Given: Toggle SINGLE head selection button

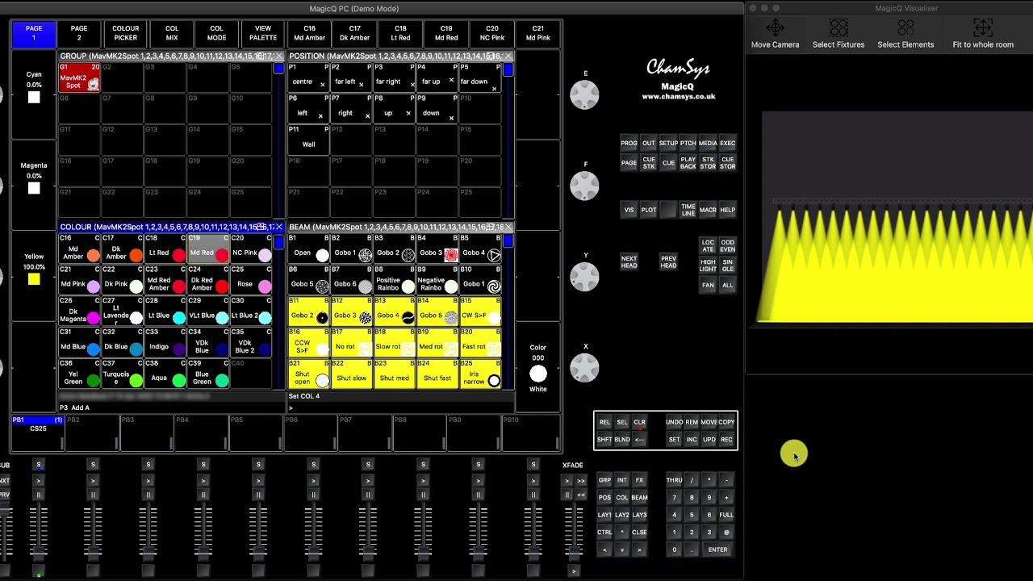Looking at the screenshot, I should click(727, 265).
